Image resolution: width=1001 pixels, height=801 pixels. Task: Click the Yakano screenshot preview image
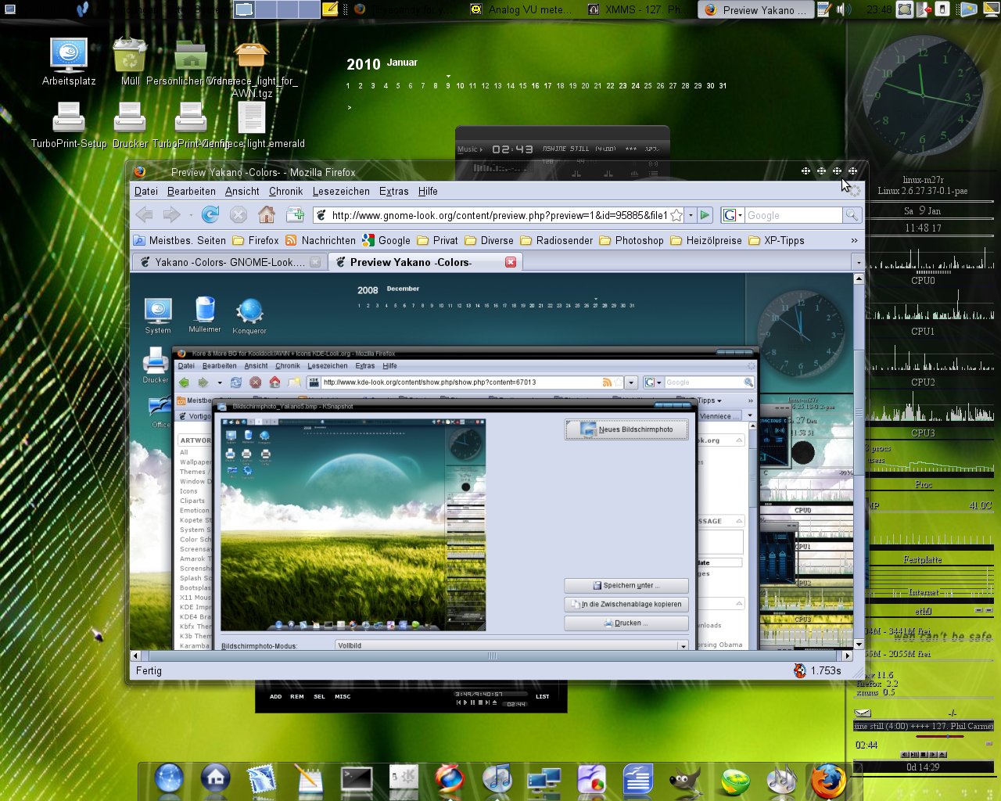(353, 525)
